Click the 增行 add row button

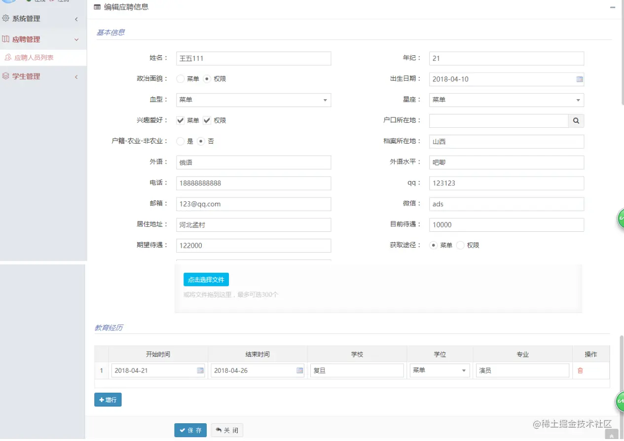(108, 400)
